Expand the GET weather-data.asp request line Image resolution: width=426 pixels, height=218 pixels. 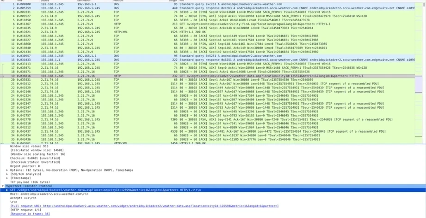tap(7, 190)
